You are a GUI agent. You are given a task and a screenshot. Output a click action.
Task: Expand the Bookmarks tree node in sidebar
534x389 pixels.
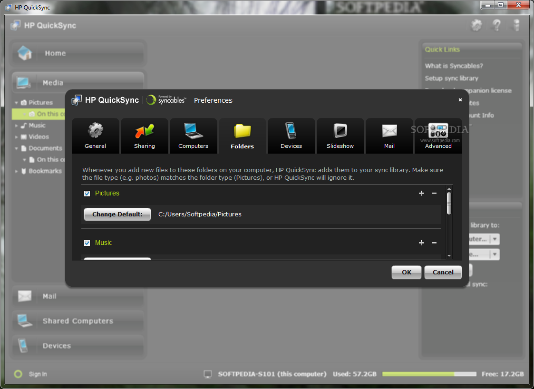16,171
